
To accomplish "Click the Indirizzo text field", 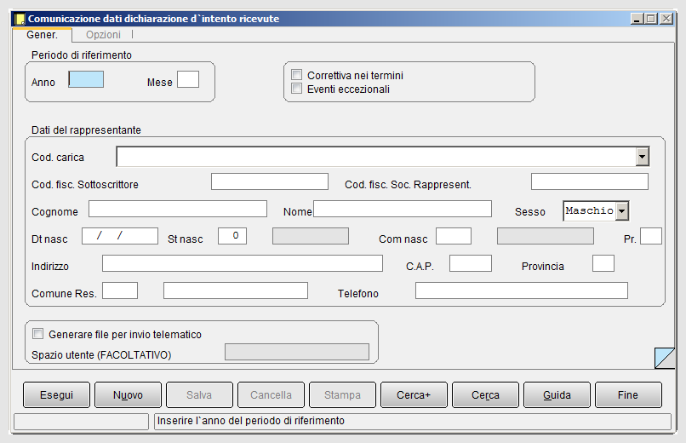I will click(x=243, y=263).
